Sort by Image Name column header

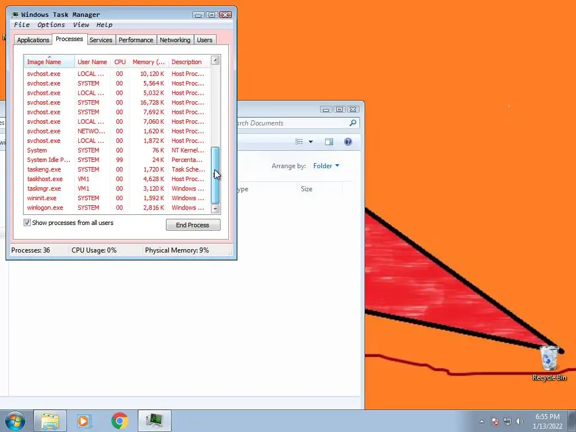pos(49,62)
